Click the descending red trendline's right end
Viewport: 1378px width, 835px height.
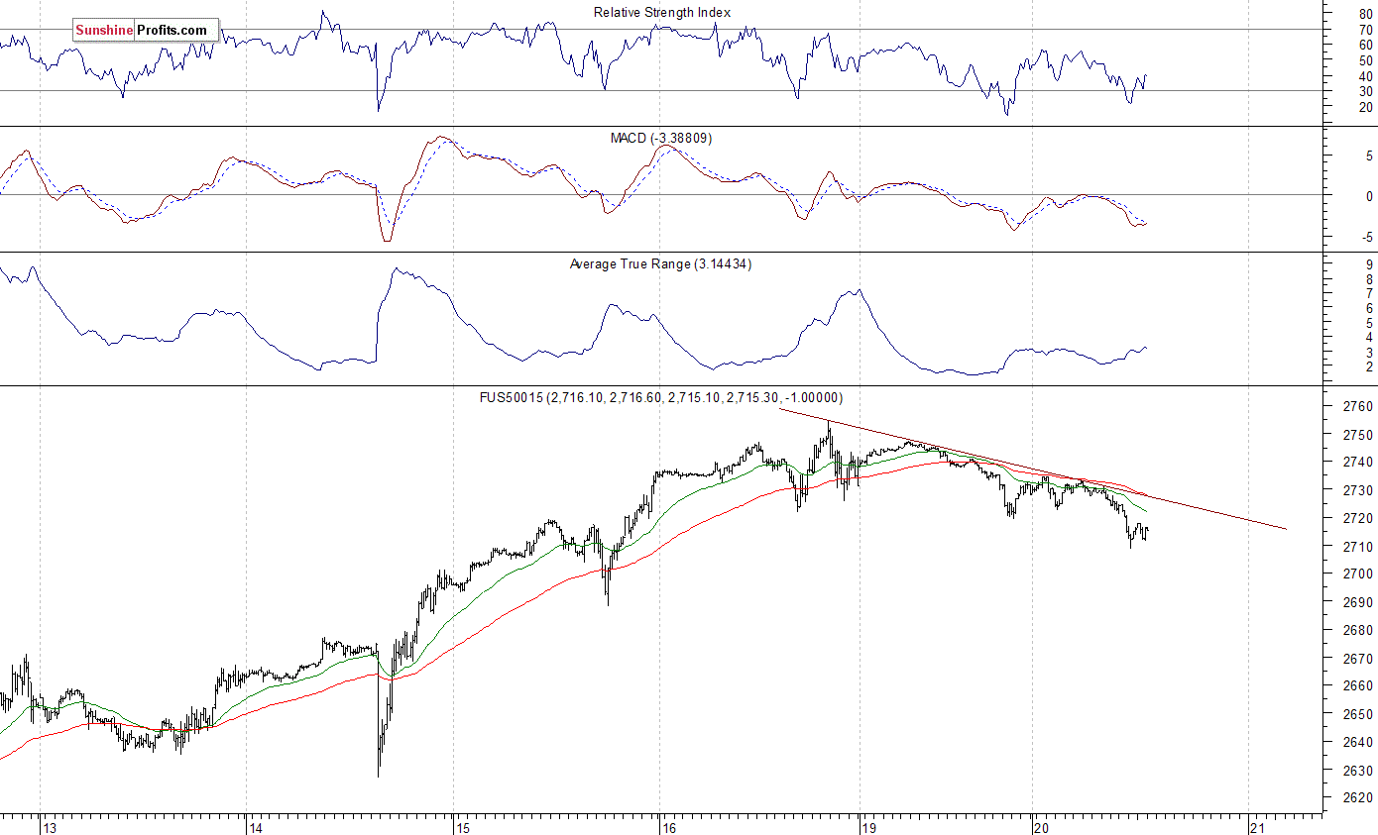(x=1285, y=528)
